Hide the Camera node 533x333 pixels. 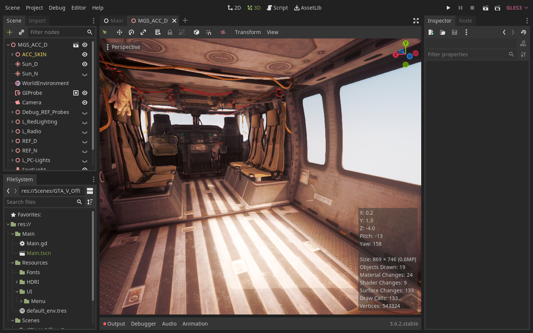pos(85,102)
